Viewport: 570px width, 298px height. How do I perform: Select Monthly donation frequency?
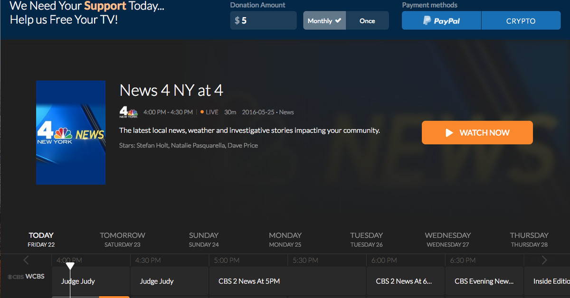coord(324,21)
